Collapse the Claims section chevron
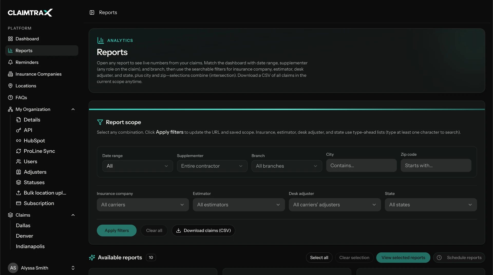Image resolution: width=493 pixels, height=275 pixels. (x=73, y=215)
